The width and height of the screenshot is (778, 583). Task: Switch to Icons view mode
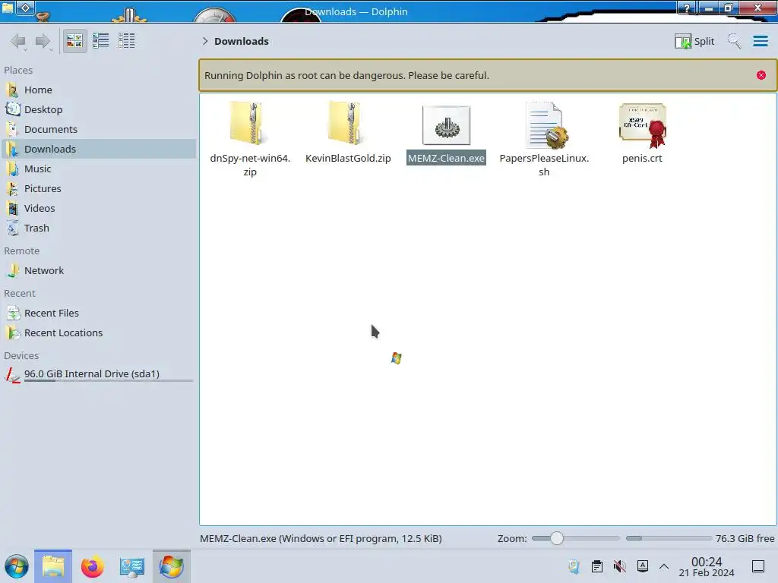click(74, 41)
